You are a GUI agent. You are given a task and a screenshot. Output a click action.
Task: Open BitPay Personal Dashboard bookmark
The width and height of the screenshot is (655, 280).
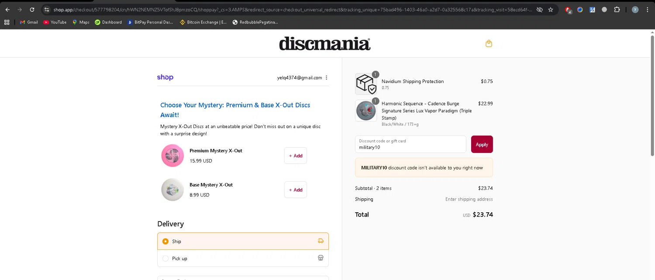(151, 22)
